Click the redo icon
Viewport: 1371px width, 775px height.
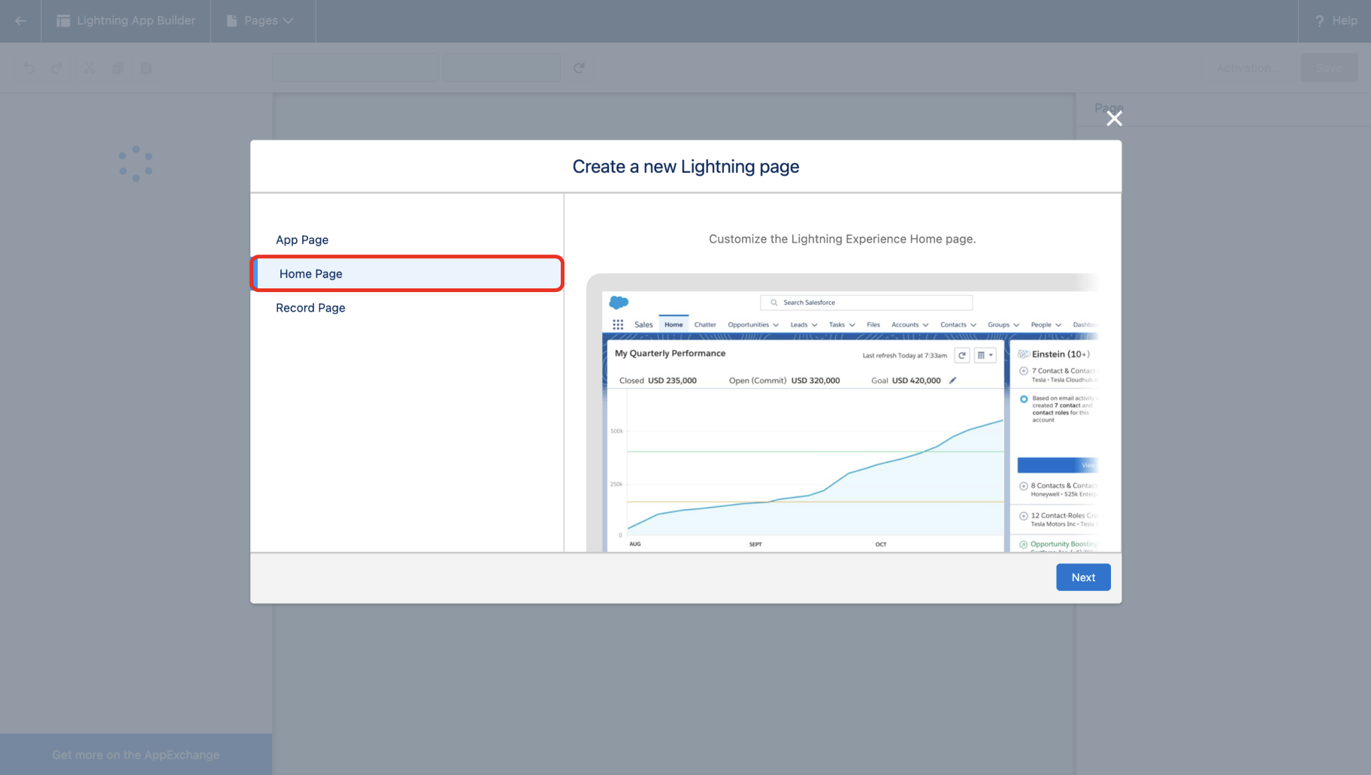point(58,68)
